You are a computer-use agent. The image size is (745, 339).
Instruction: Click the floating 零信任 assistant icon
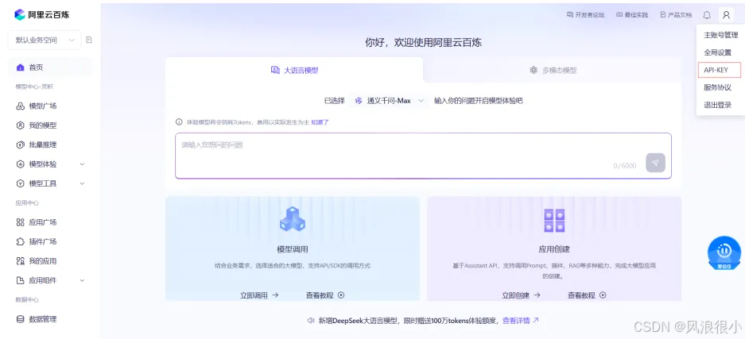click(x=724, y=253)
